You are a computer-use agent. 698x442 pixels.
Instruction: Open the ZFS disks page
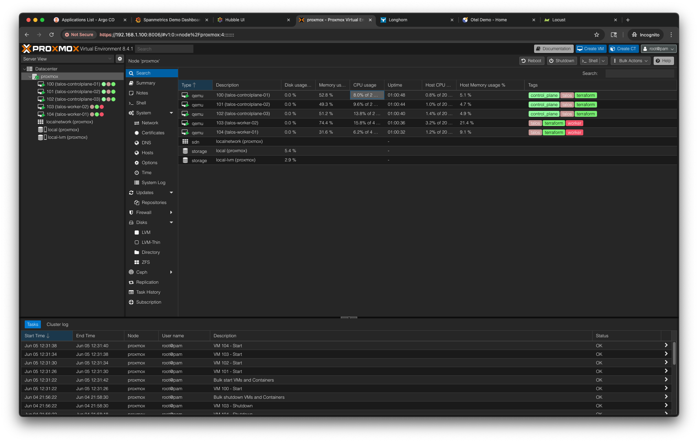point(152,262)
